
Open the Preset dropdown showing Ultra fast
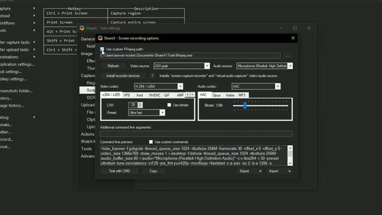[x=162, y=113]
